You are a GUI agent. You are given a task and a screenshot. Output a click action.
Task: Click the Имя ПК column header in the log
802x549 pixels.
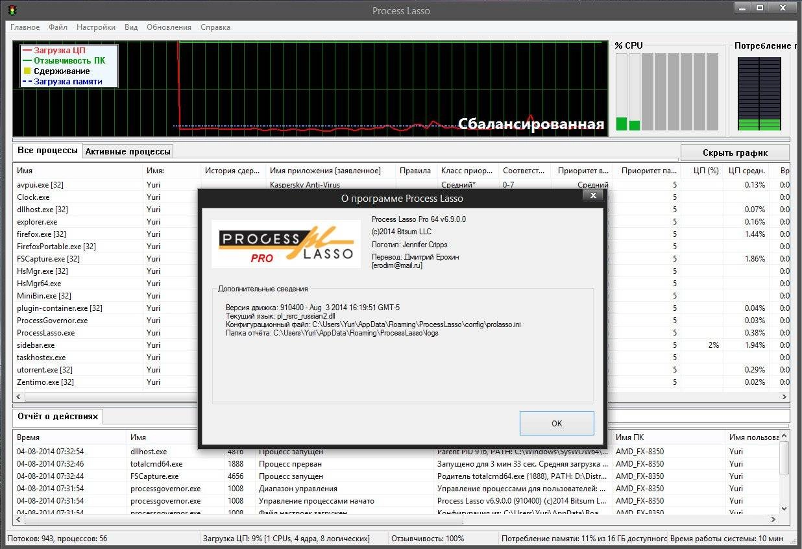pos(668,437)
